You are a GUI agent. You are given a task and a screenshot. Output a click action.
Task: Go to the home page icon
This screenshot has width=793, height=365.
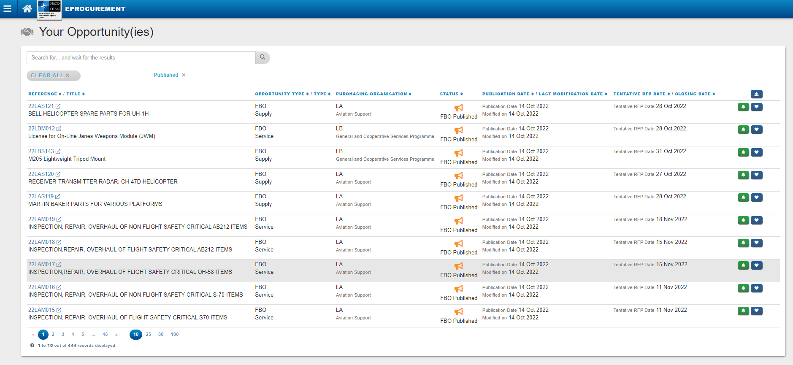point(27,9)
